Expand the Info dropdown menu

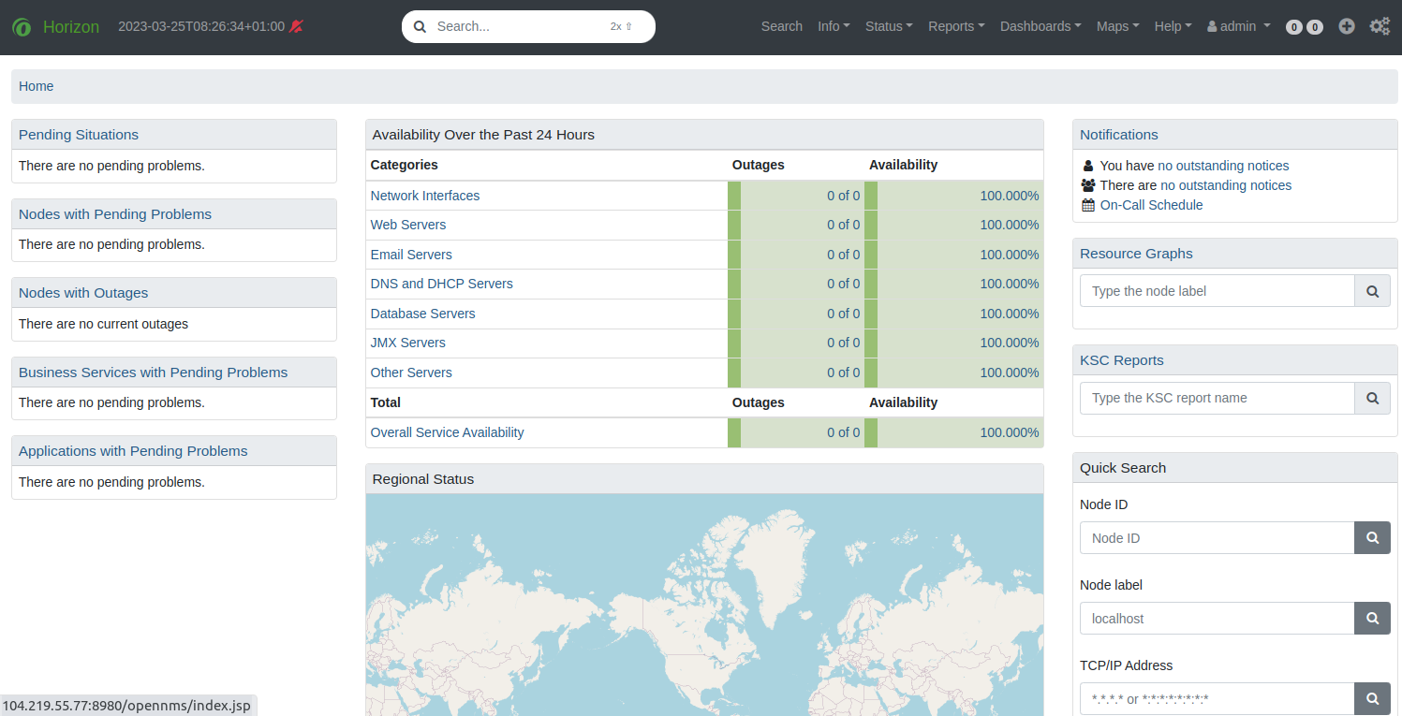[833, 26]
